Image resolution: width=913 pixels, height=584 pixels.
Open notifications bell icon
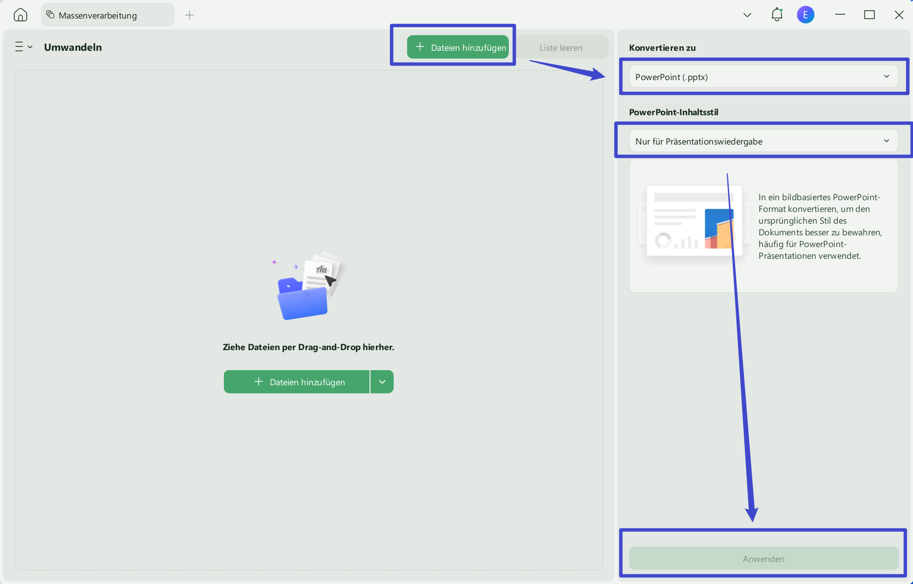[777, 15]
